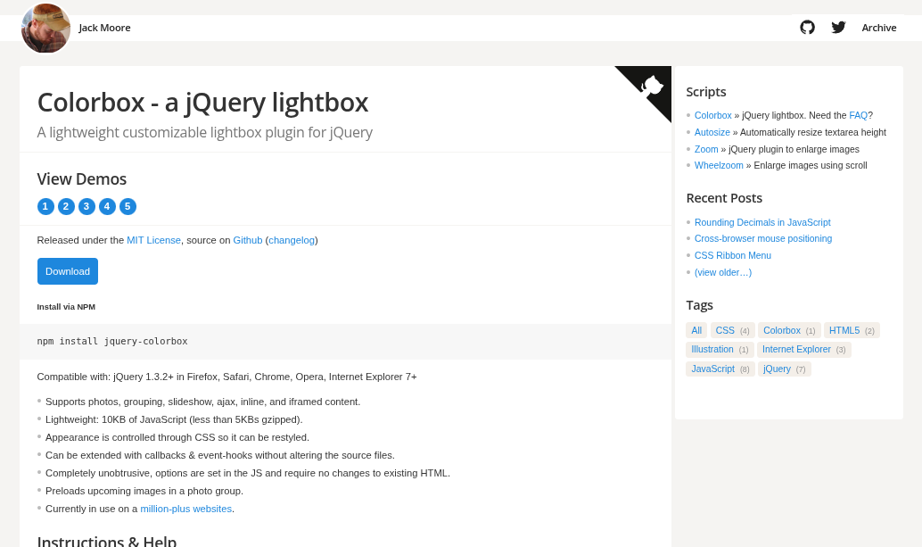
Task: Open demo number 3
Action: tap(86, 207)
